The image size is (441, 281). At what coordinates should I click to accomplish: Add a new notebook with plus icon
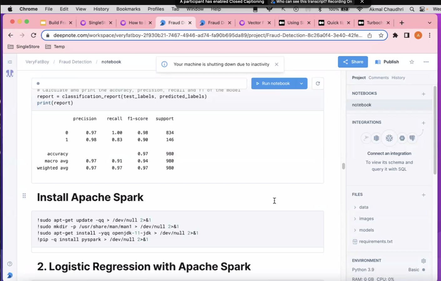pyautogui.click(x=423, y=94)
